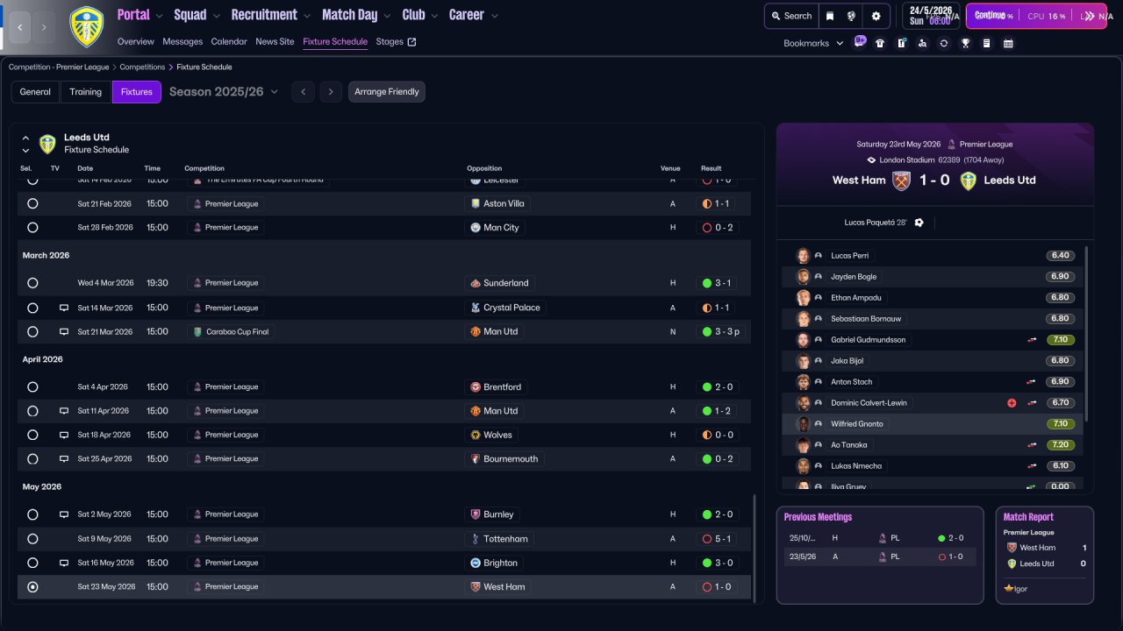Click the Wolves badge in fixture list
This screenshot has height=631, width=1123.
476,435
